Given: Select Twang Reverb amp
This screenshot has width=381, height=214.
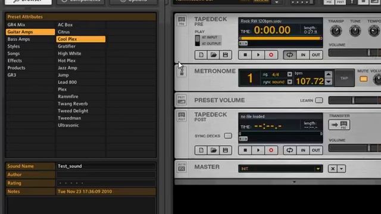Looking at the screenshot, I should point(81,103).
